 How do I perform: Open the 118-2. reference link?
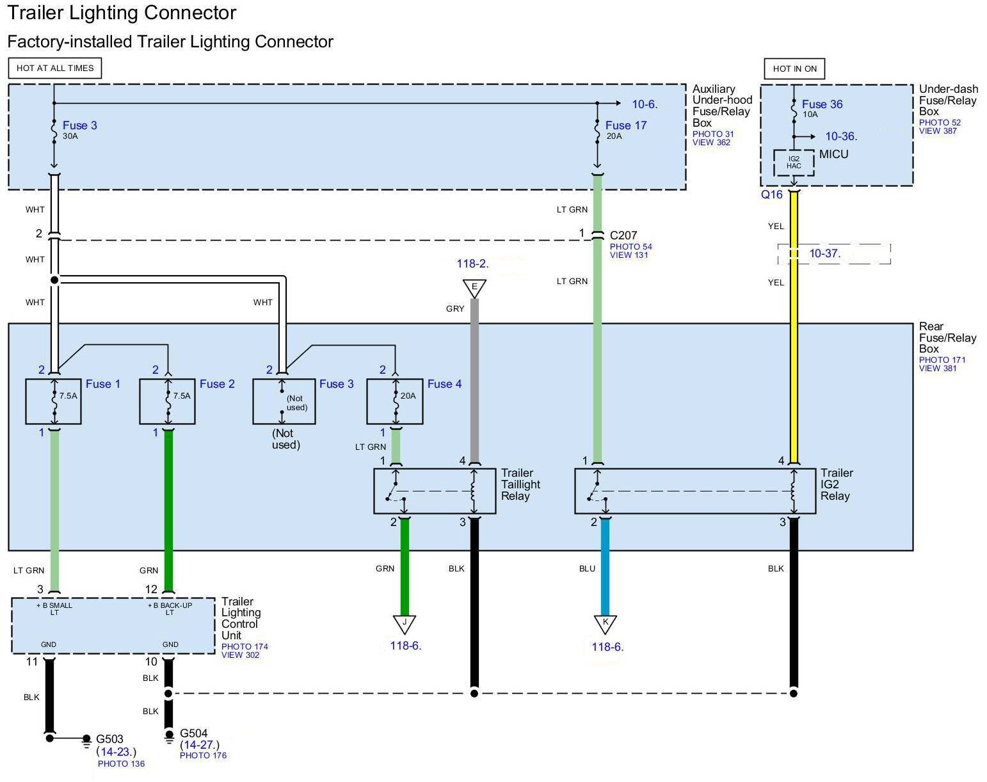click(x=472, y=264)
